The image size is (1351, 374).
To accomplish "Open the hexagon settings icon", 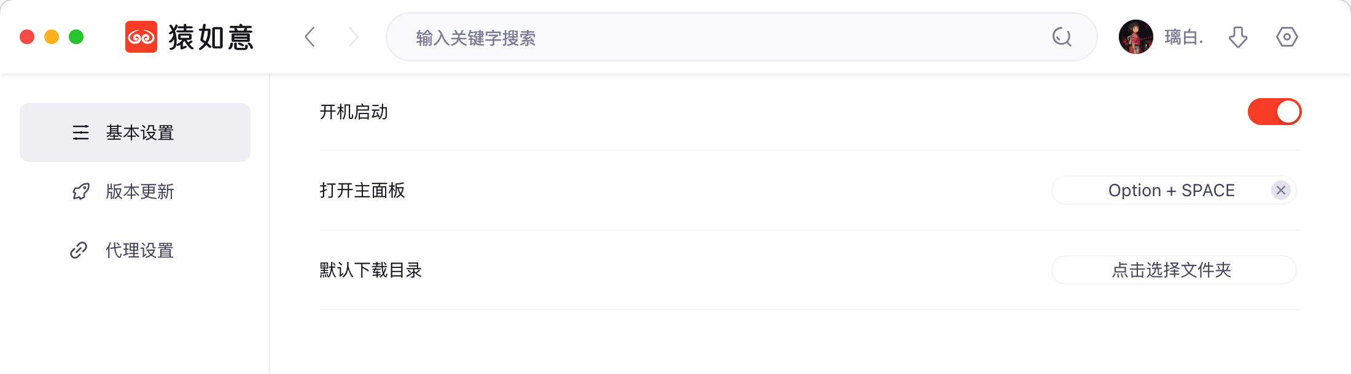I will point(1287,37).
